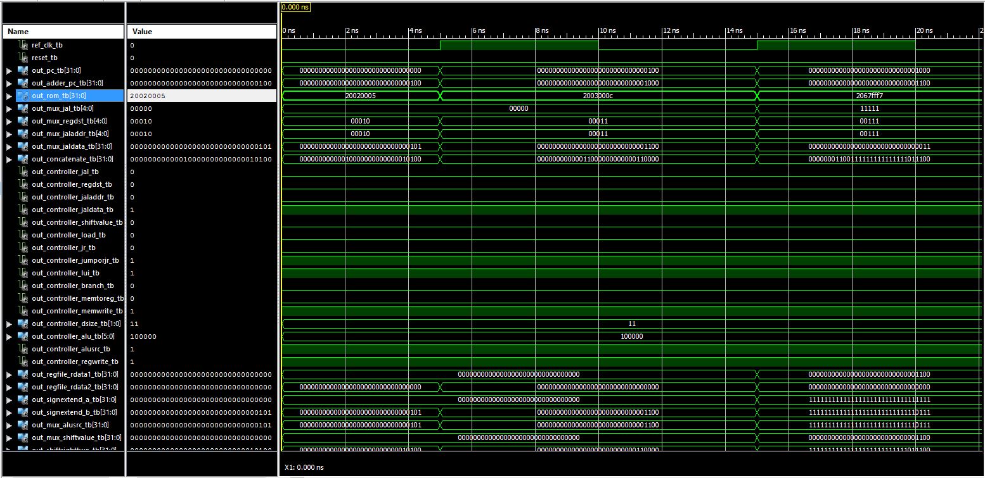985x478 pixels.
Task: Expand the out_rom_tb[31:0] bus
Action: pyautogui.click(x=9, y=96)
